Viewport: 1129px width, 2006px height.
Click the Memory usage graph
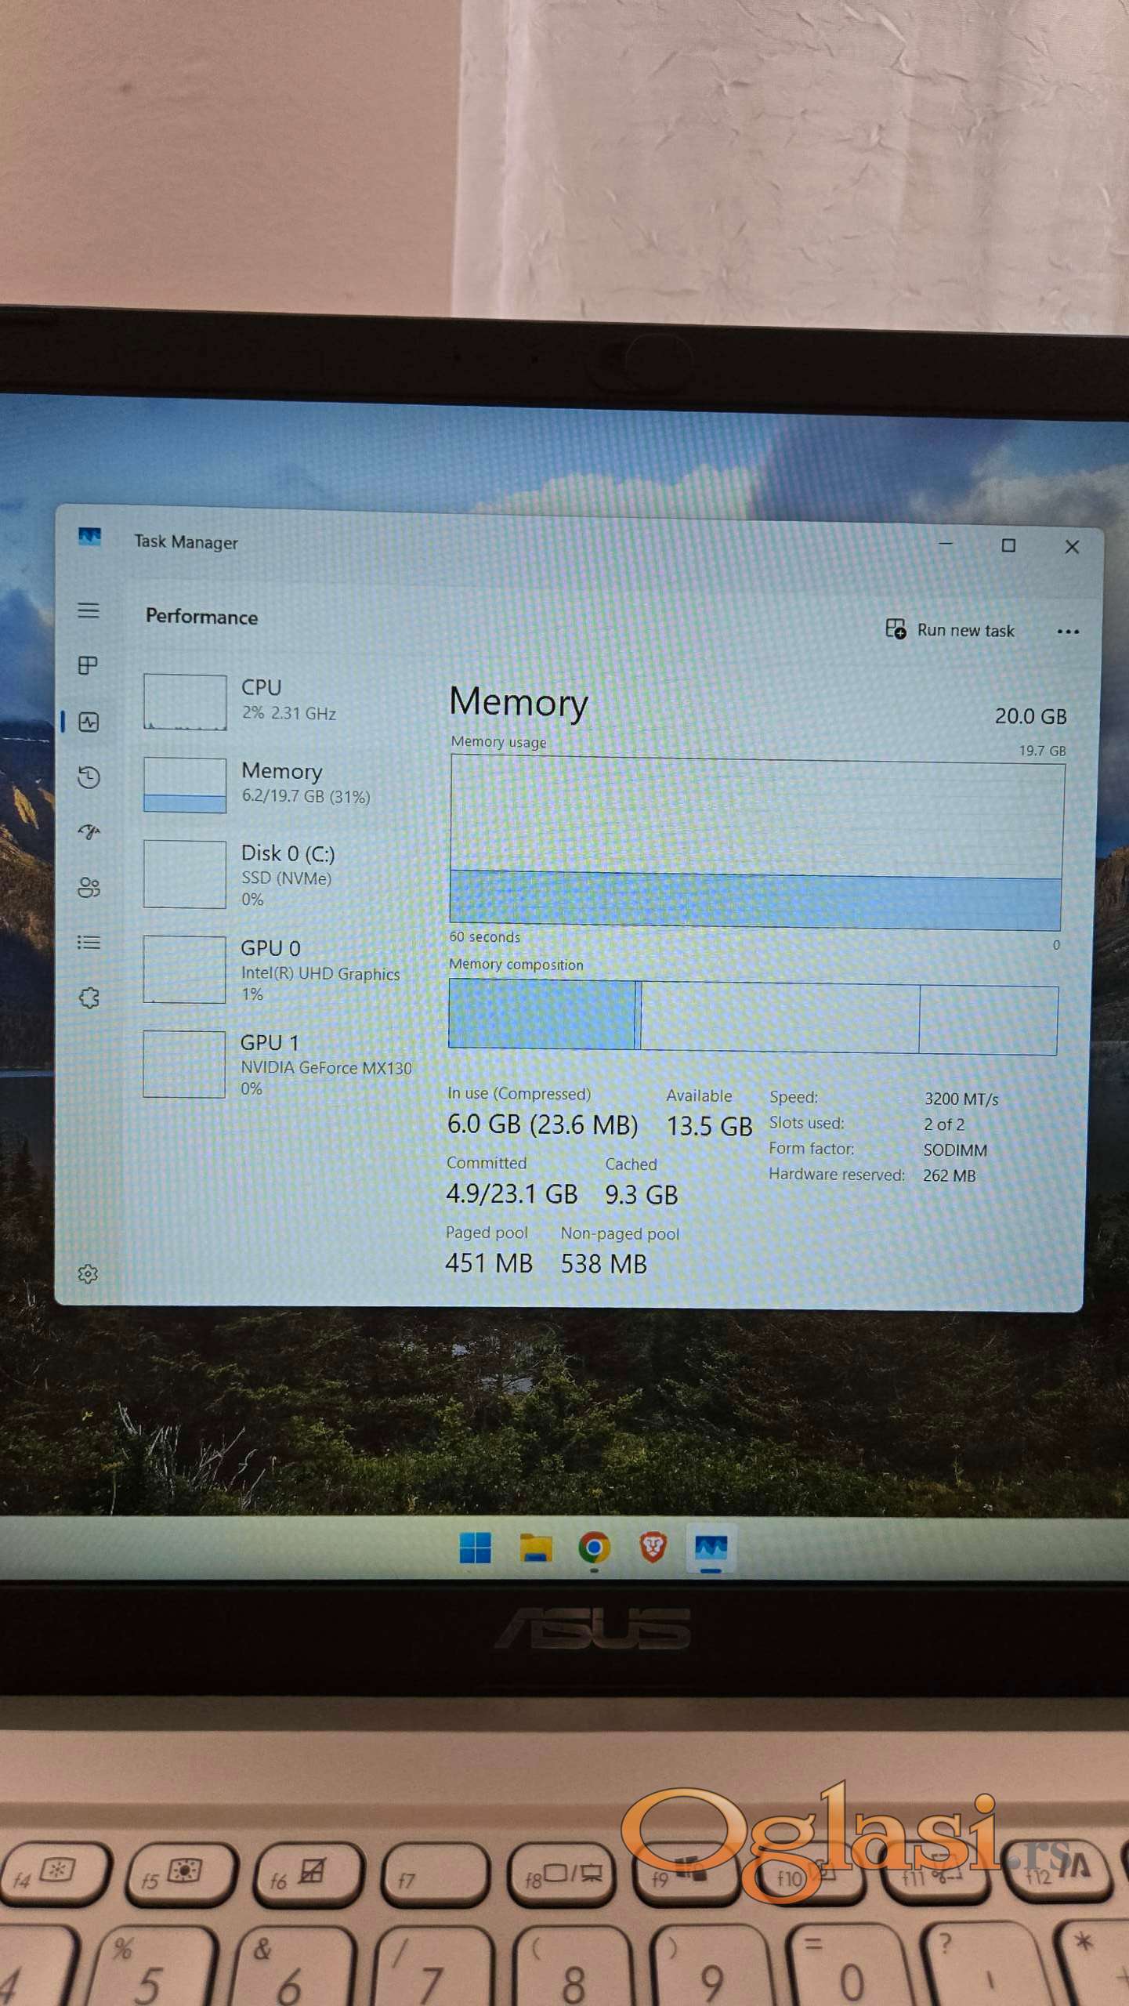point(755,842)
